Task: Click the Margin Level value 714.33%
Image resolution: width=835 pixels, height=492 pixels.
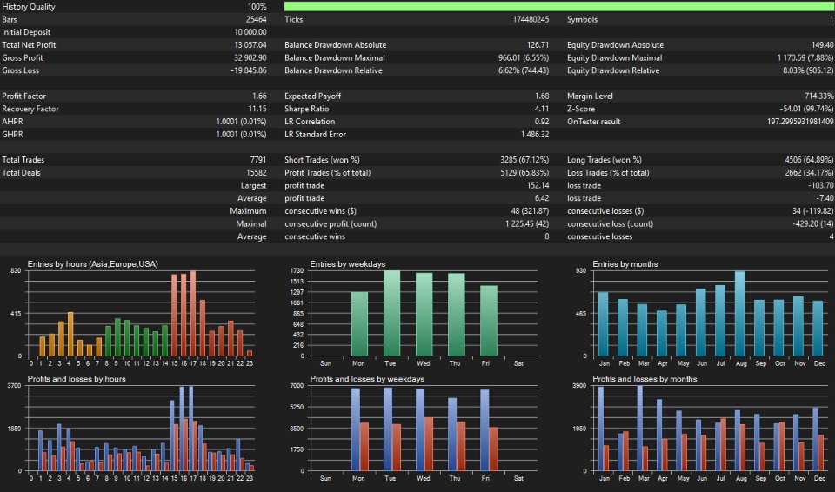Action: [819, 96]
